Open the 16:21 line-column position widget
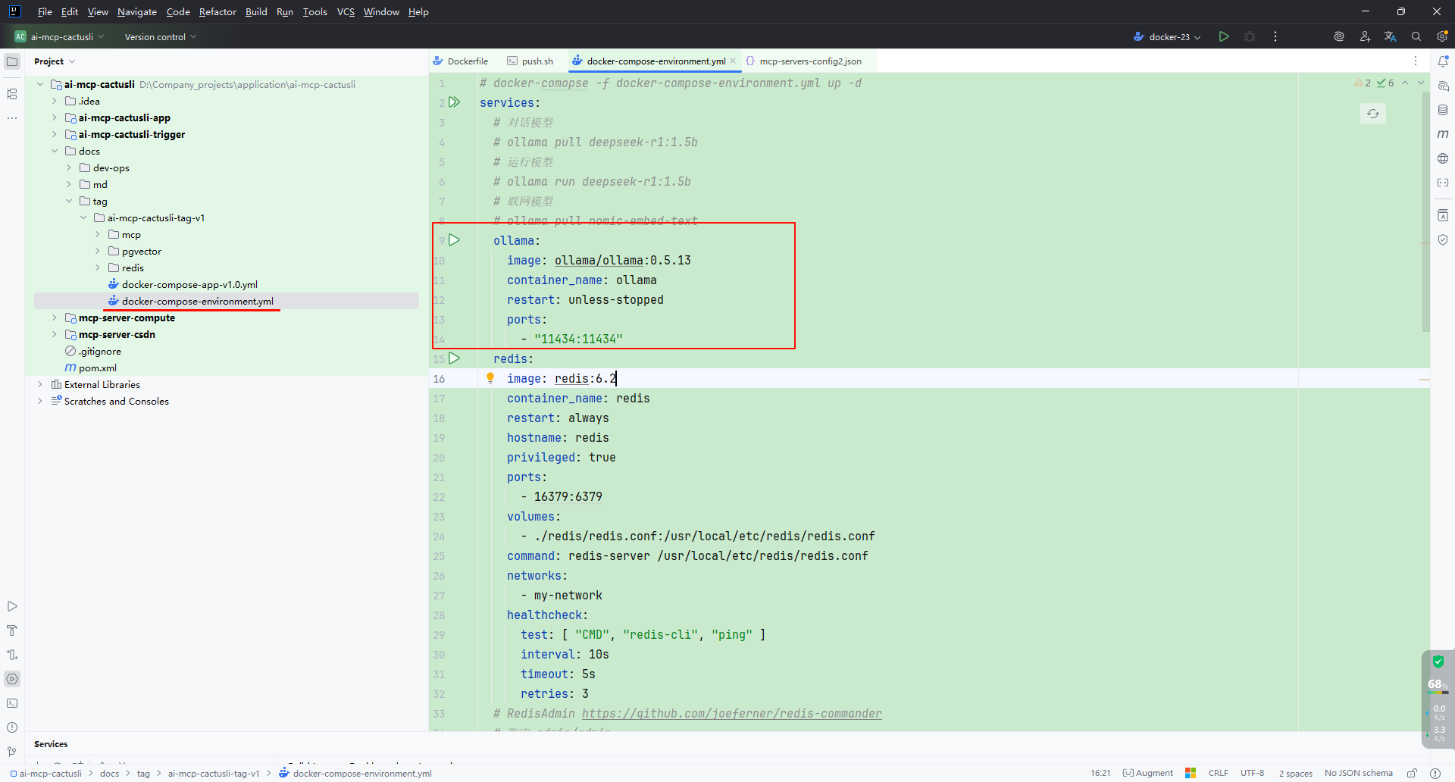Viewport: 1455px width, 782px height. click(1100, 773)
